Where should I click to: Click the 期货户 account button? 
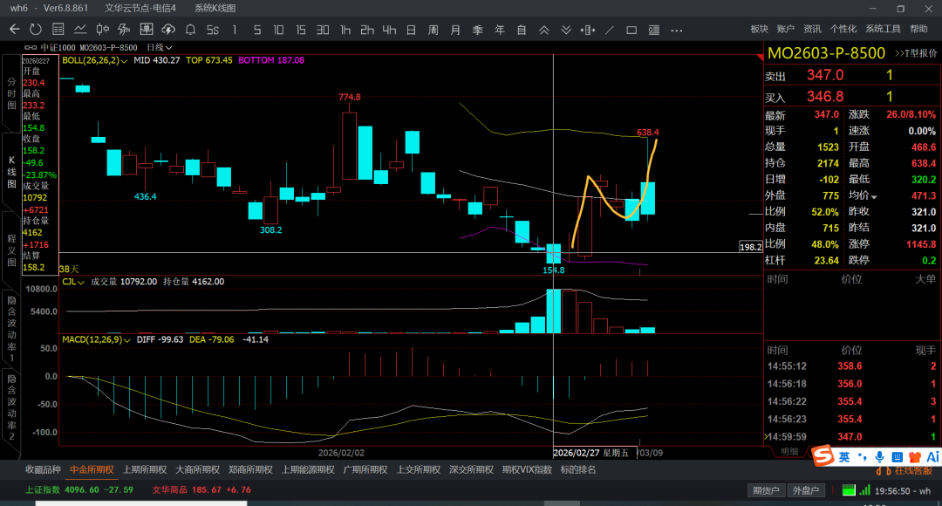[x=765, y=490]
